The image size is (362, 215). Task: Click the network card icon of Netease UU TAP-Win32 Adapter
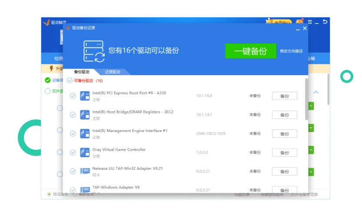click(x=85, y=171)
